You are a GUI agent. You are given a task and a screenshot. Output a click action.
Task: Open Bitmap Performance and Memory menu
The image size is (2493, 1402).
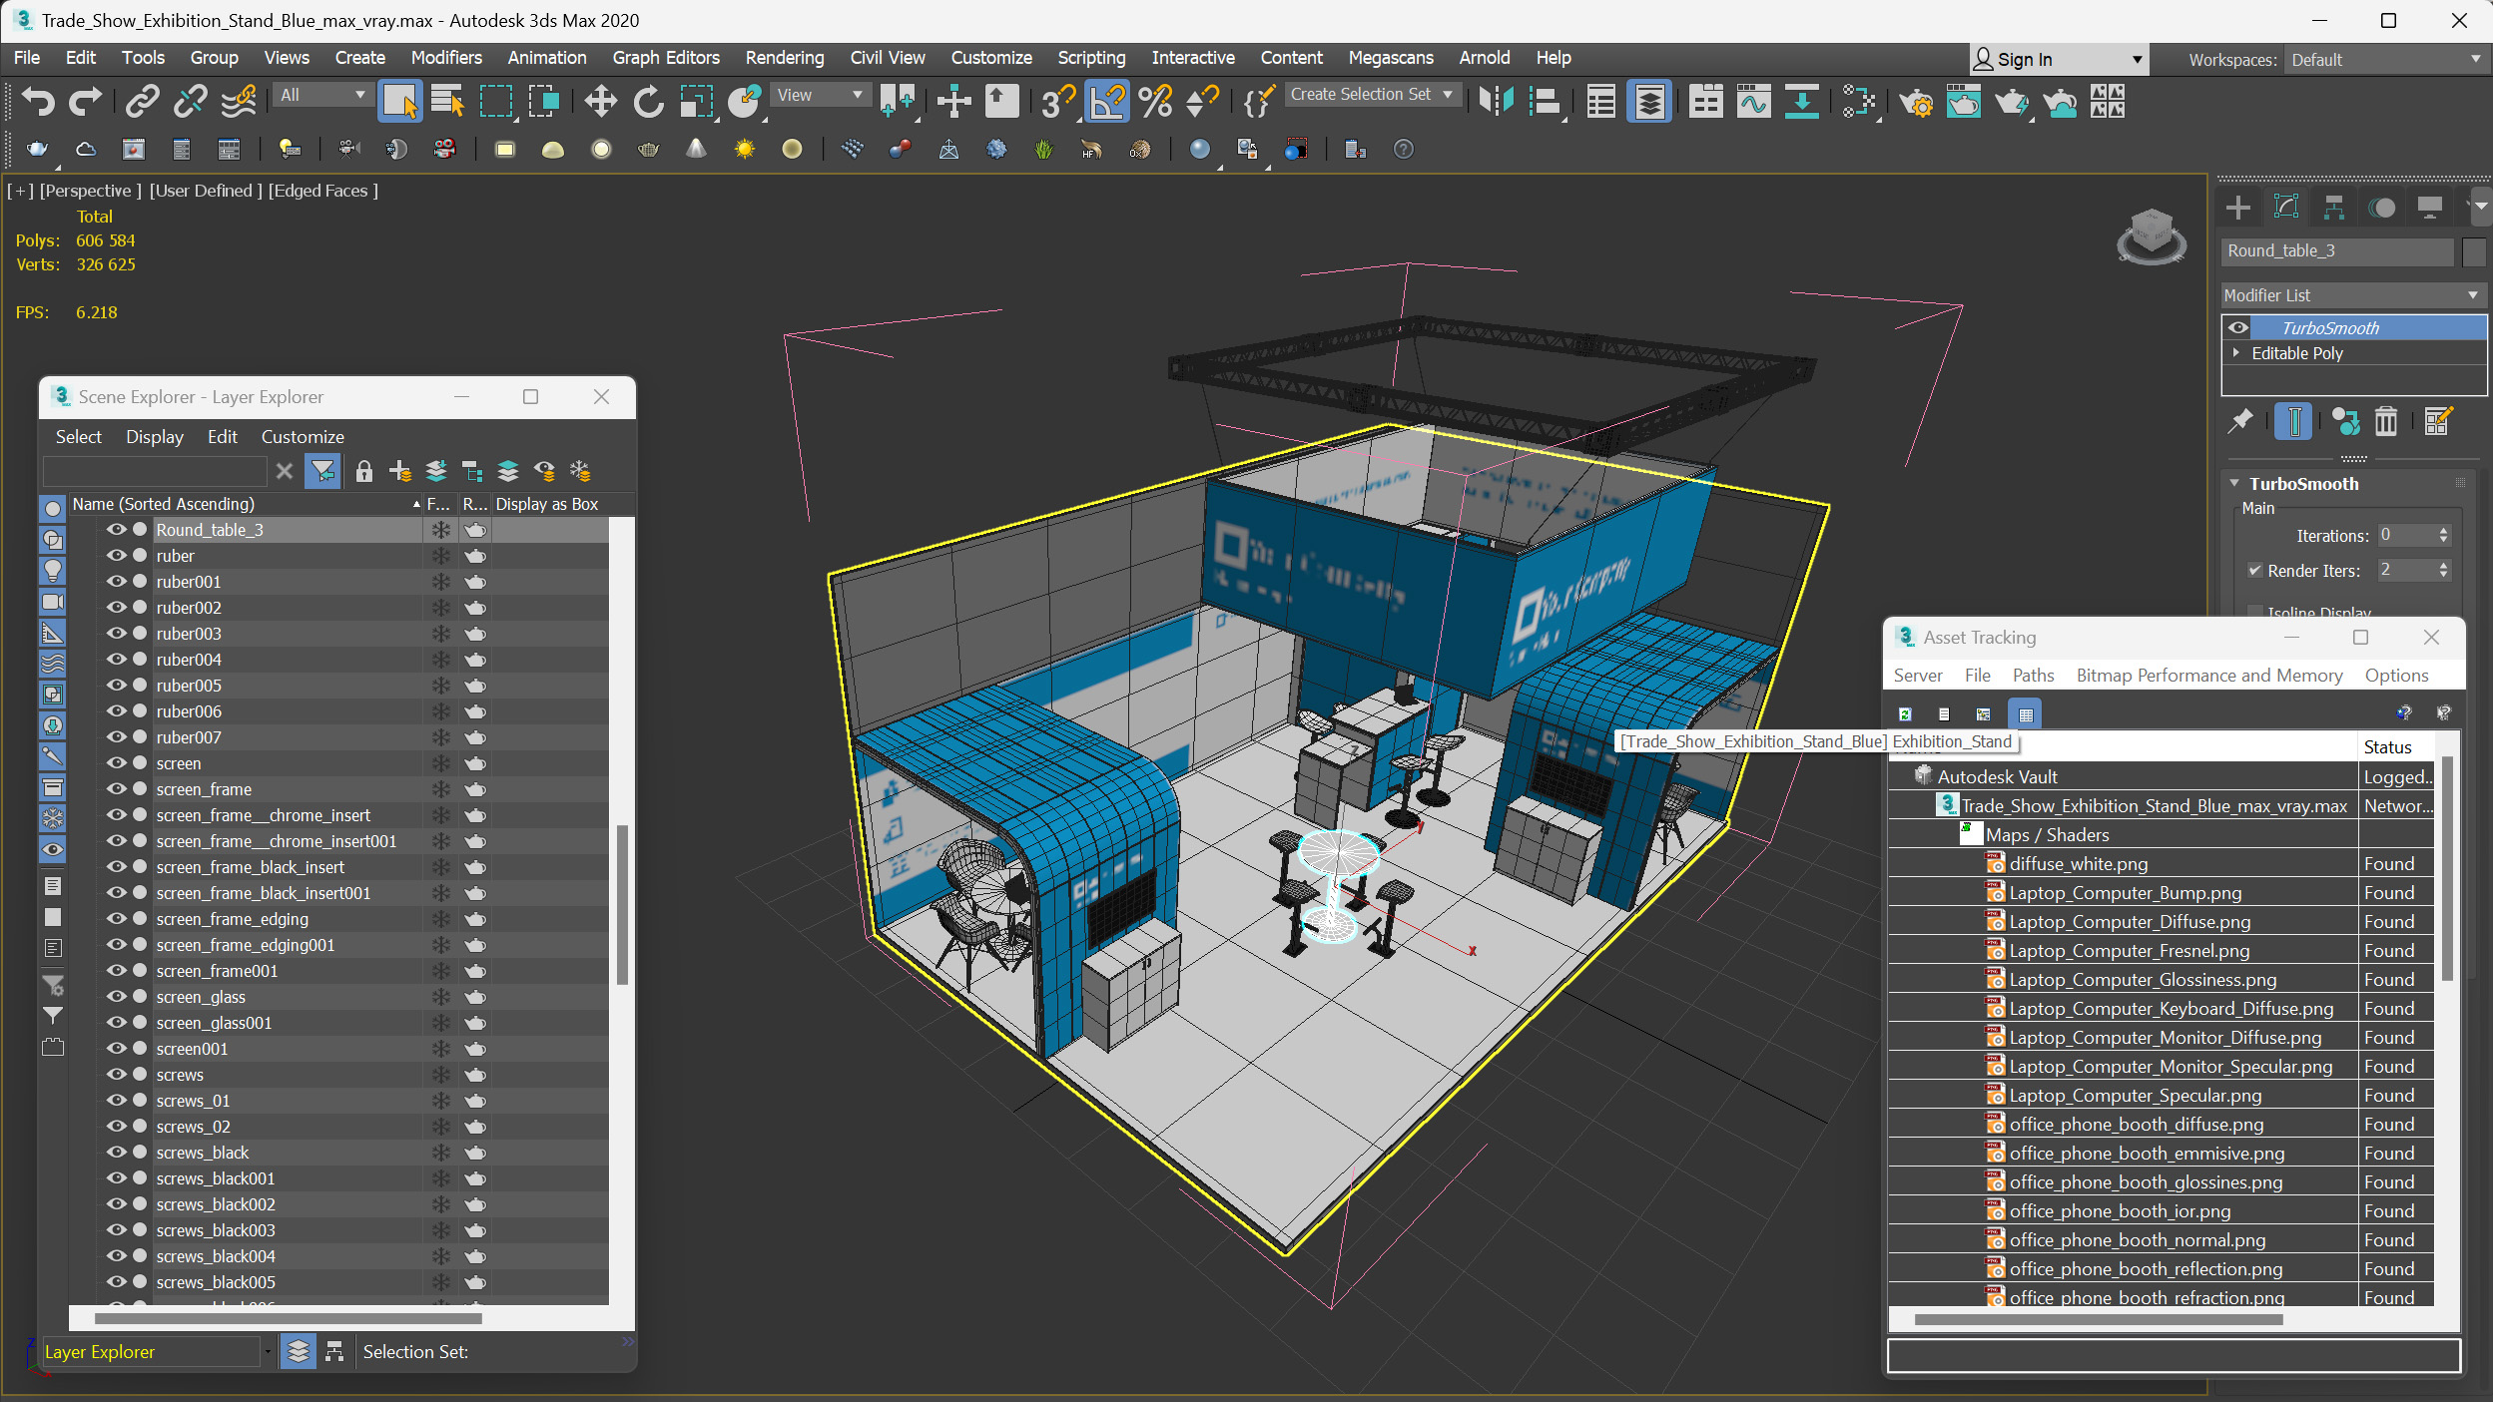click(x=2208, y=676)
